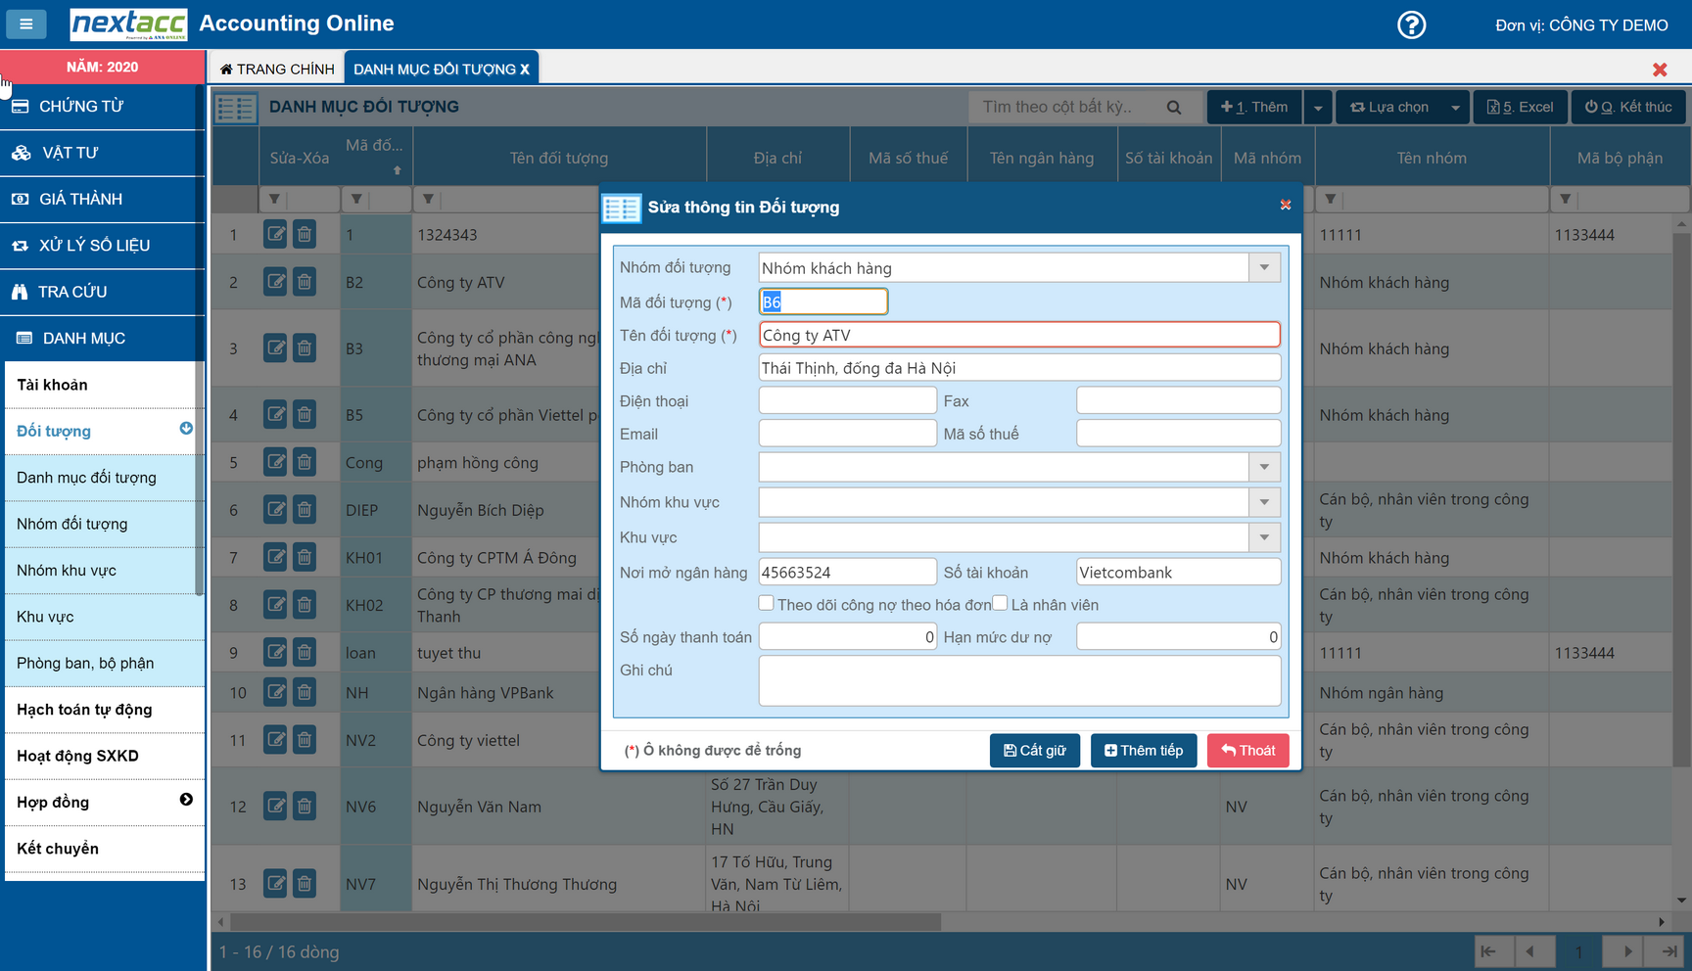The image size is (1692, 971).
Task: Click the trash icon for row KH01
Action: tap(305, 557)
